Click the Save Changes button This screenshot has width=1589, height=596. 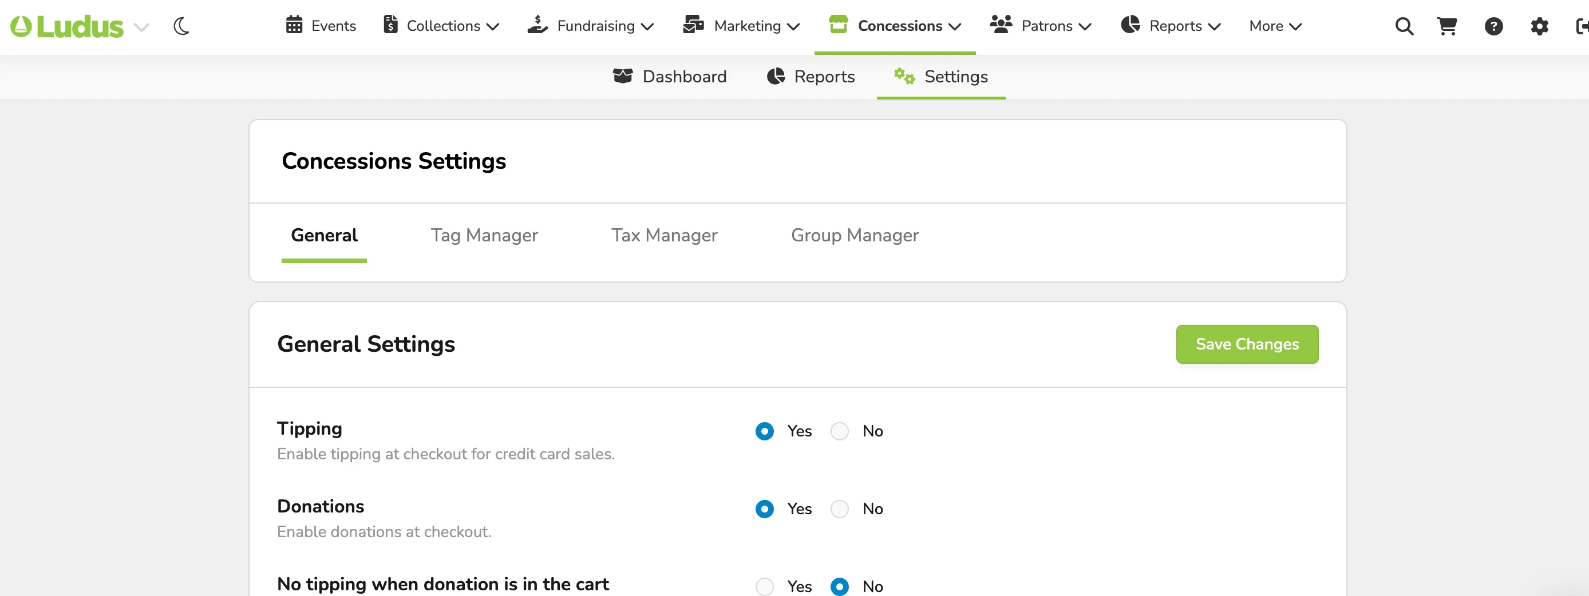point(1247,344)
